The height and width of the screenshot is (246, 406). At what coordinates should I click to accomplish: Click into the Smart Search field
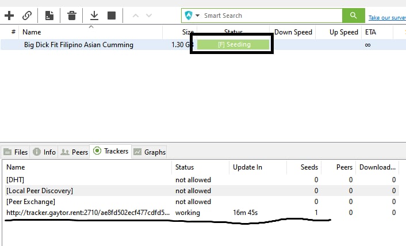click(272, 16)
